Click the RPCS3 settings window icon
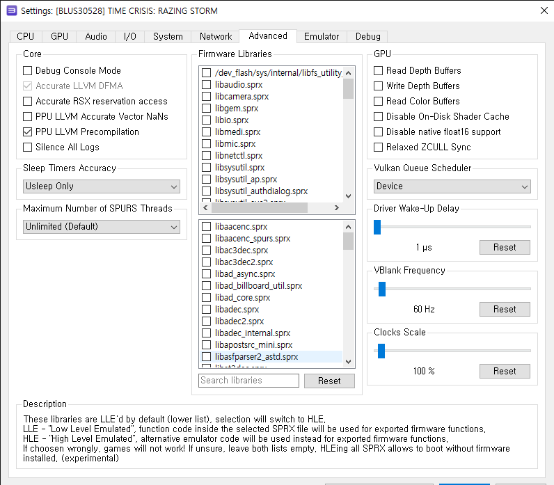This screenshot has height=485, width=554. pyautogui.click(x=12, y=10)
